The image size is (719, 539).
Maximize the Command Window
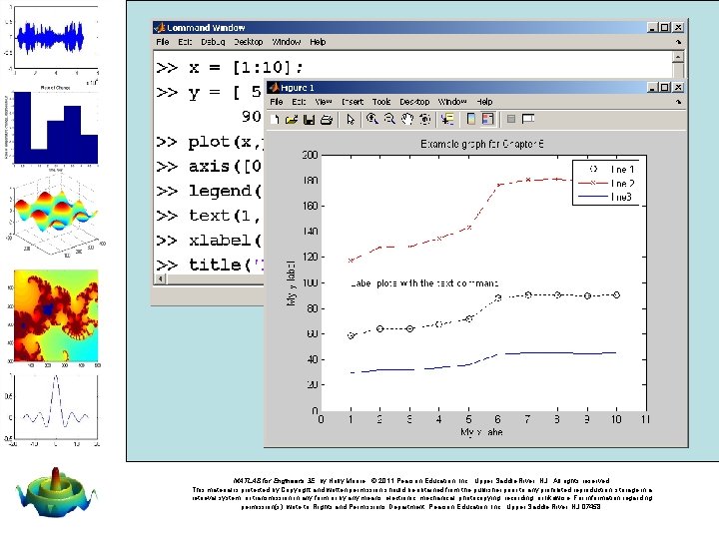pos(664,28)
